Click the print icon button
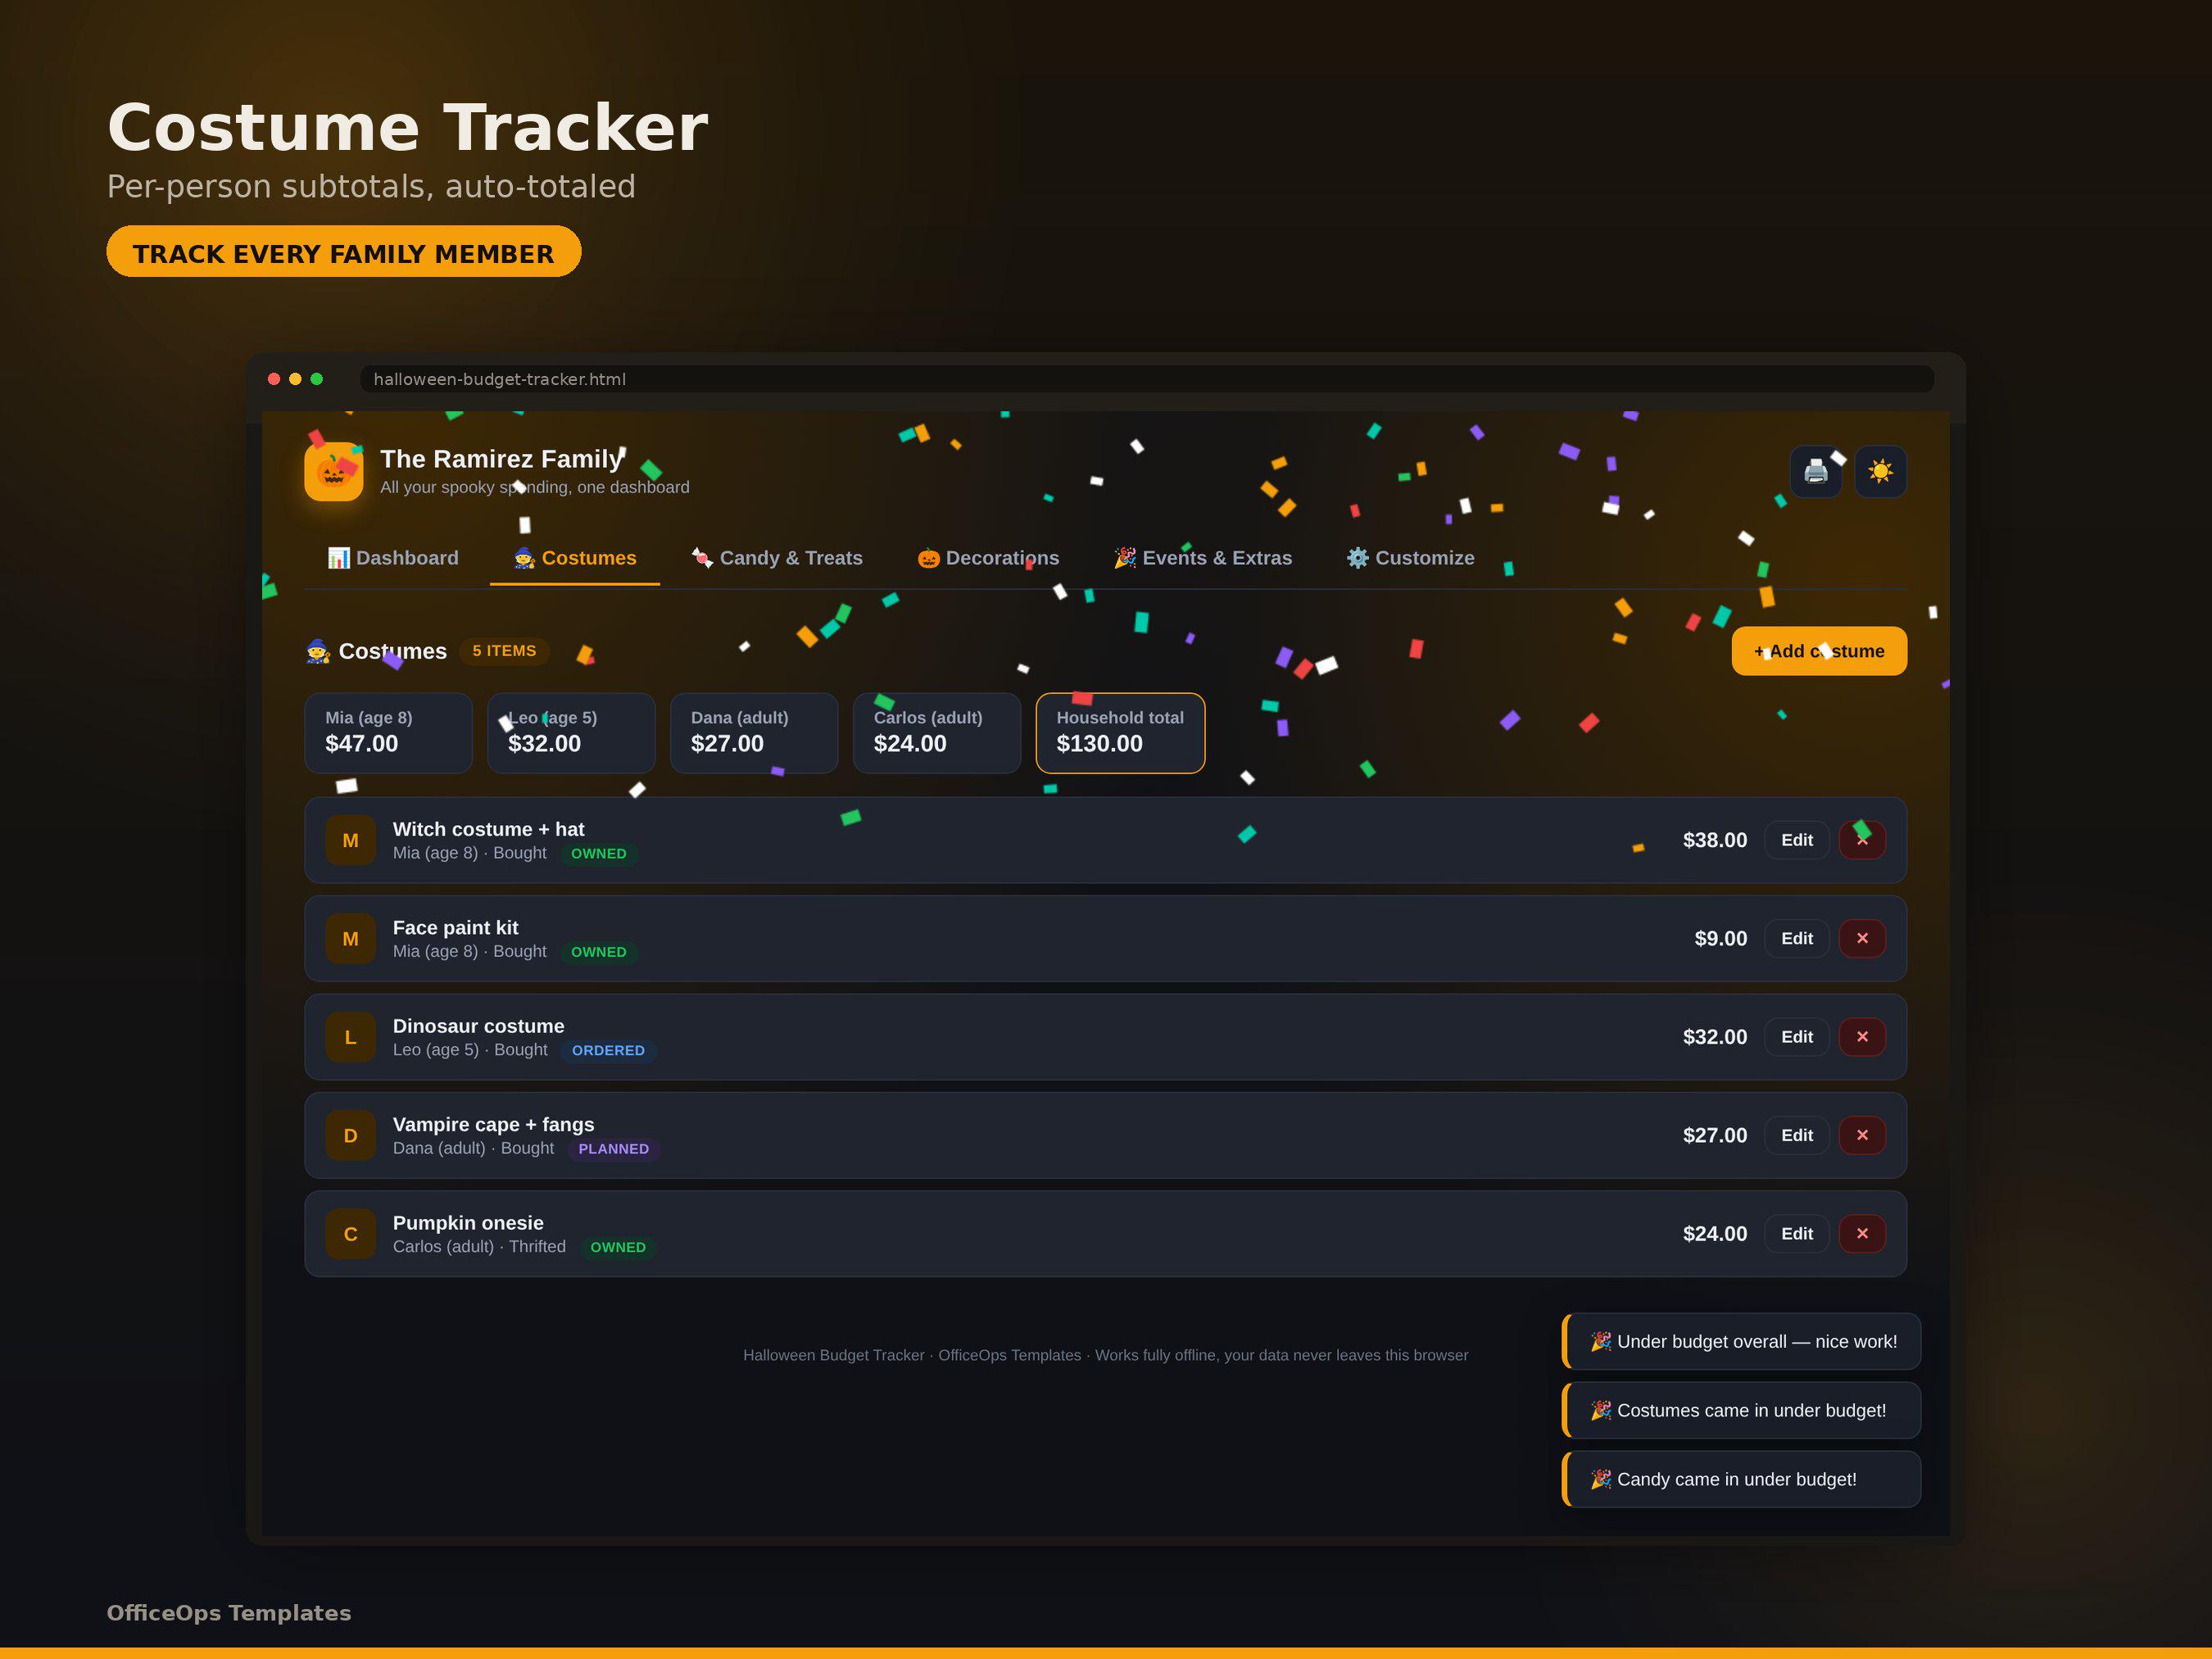 coord(1815,471)
